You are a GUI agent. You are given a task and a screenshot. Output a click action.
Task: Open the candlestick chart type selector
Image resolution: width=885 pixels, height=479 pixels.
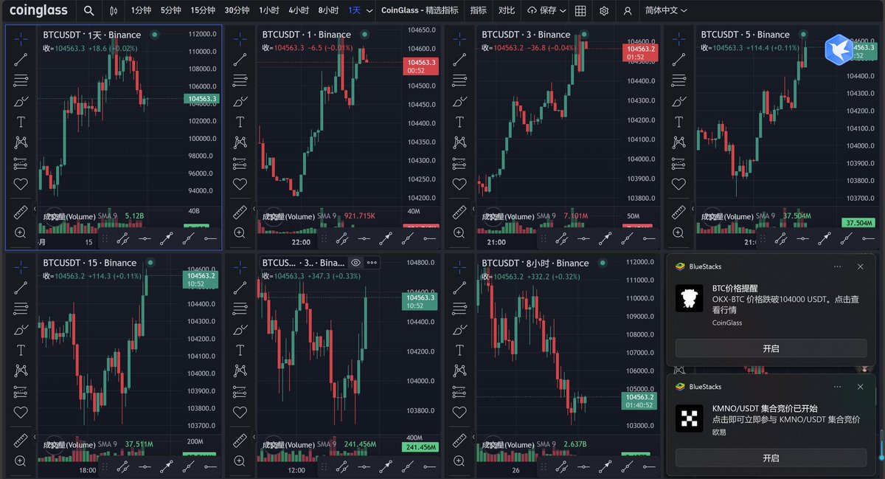click(x=113, y=11)
